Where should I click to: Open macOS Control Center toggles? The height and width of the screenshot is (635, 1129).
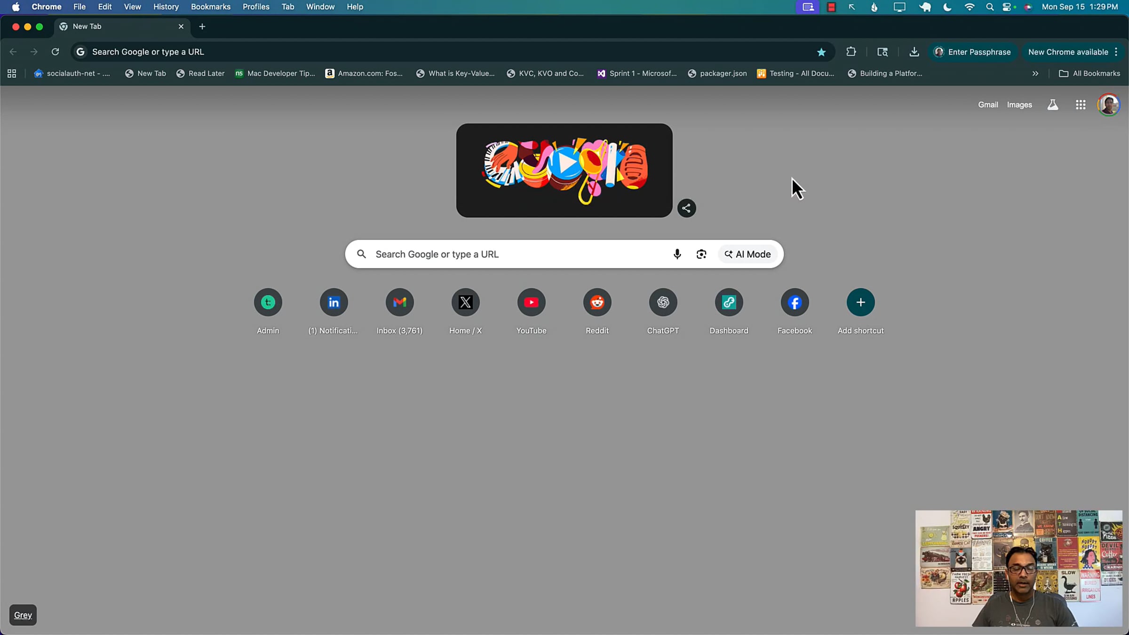point(1007,7)
